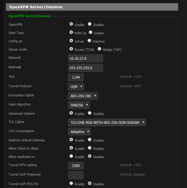The width and height of the screenshot is (187, 188).
Task: Open the TLS Cipher dropdown
Action: coord(107,122)
